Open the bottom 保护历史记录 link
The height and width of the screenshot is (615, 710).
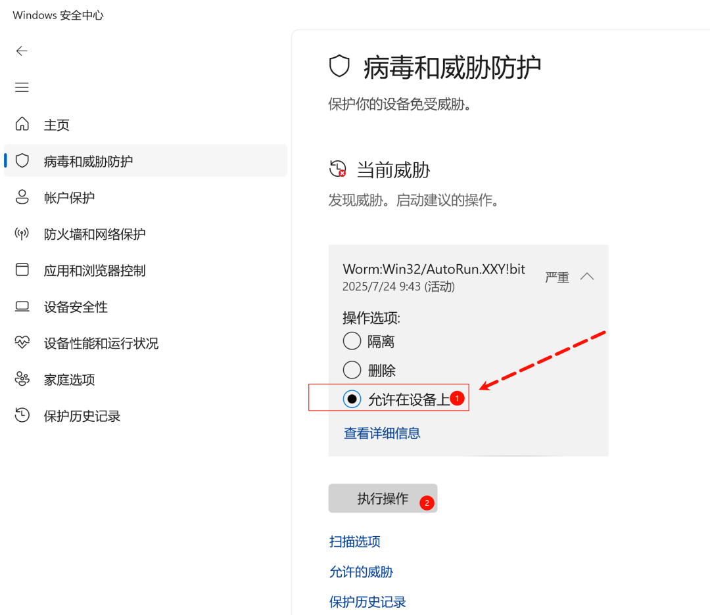click(x=367, y=602)
